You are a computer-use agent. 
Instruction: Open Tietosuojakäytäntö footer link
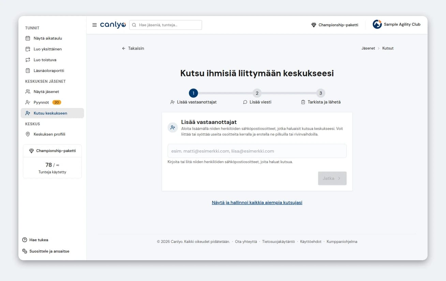click(x=278, y=241)
